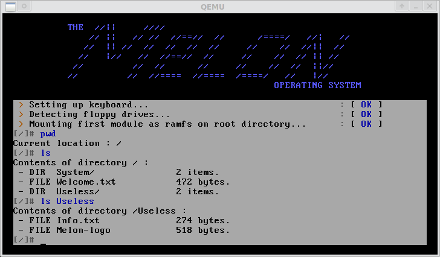The image size is (440, 257).
Task: Click 'Current location : /' output line
Action: pos(67,144)
